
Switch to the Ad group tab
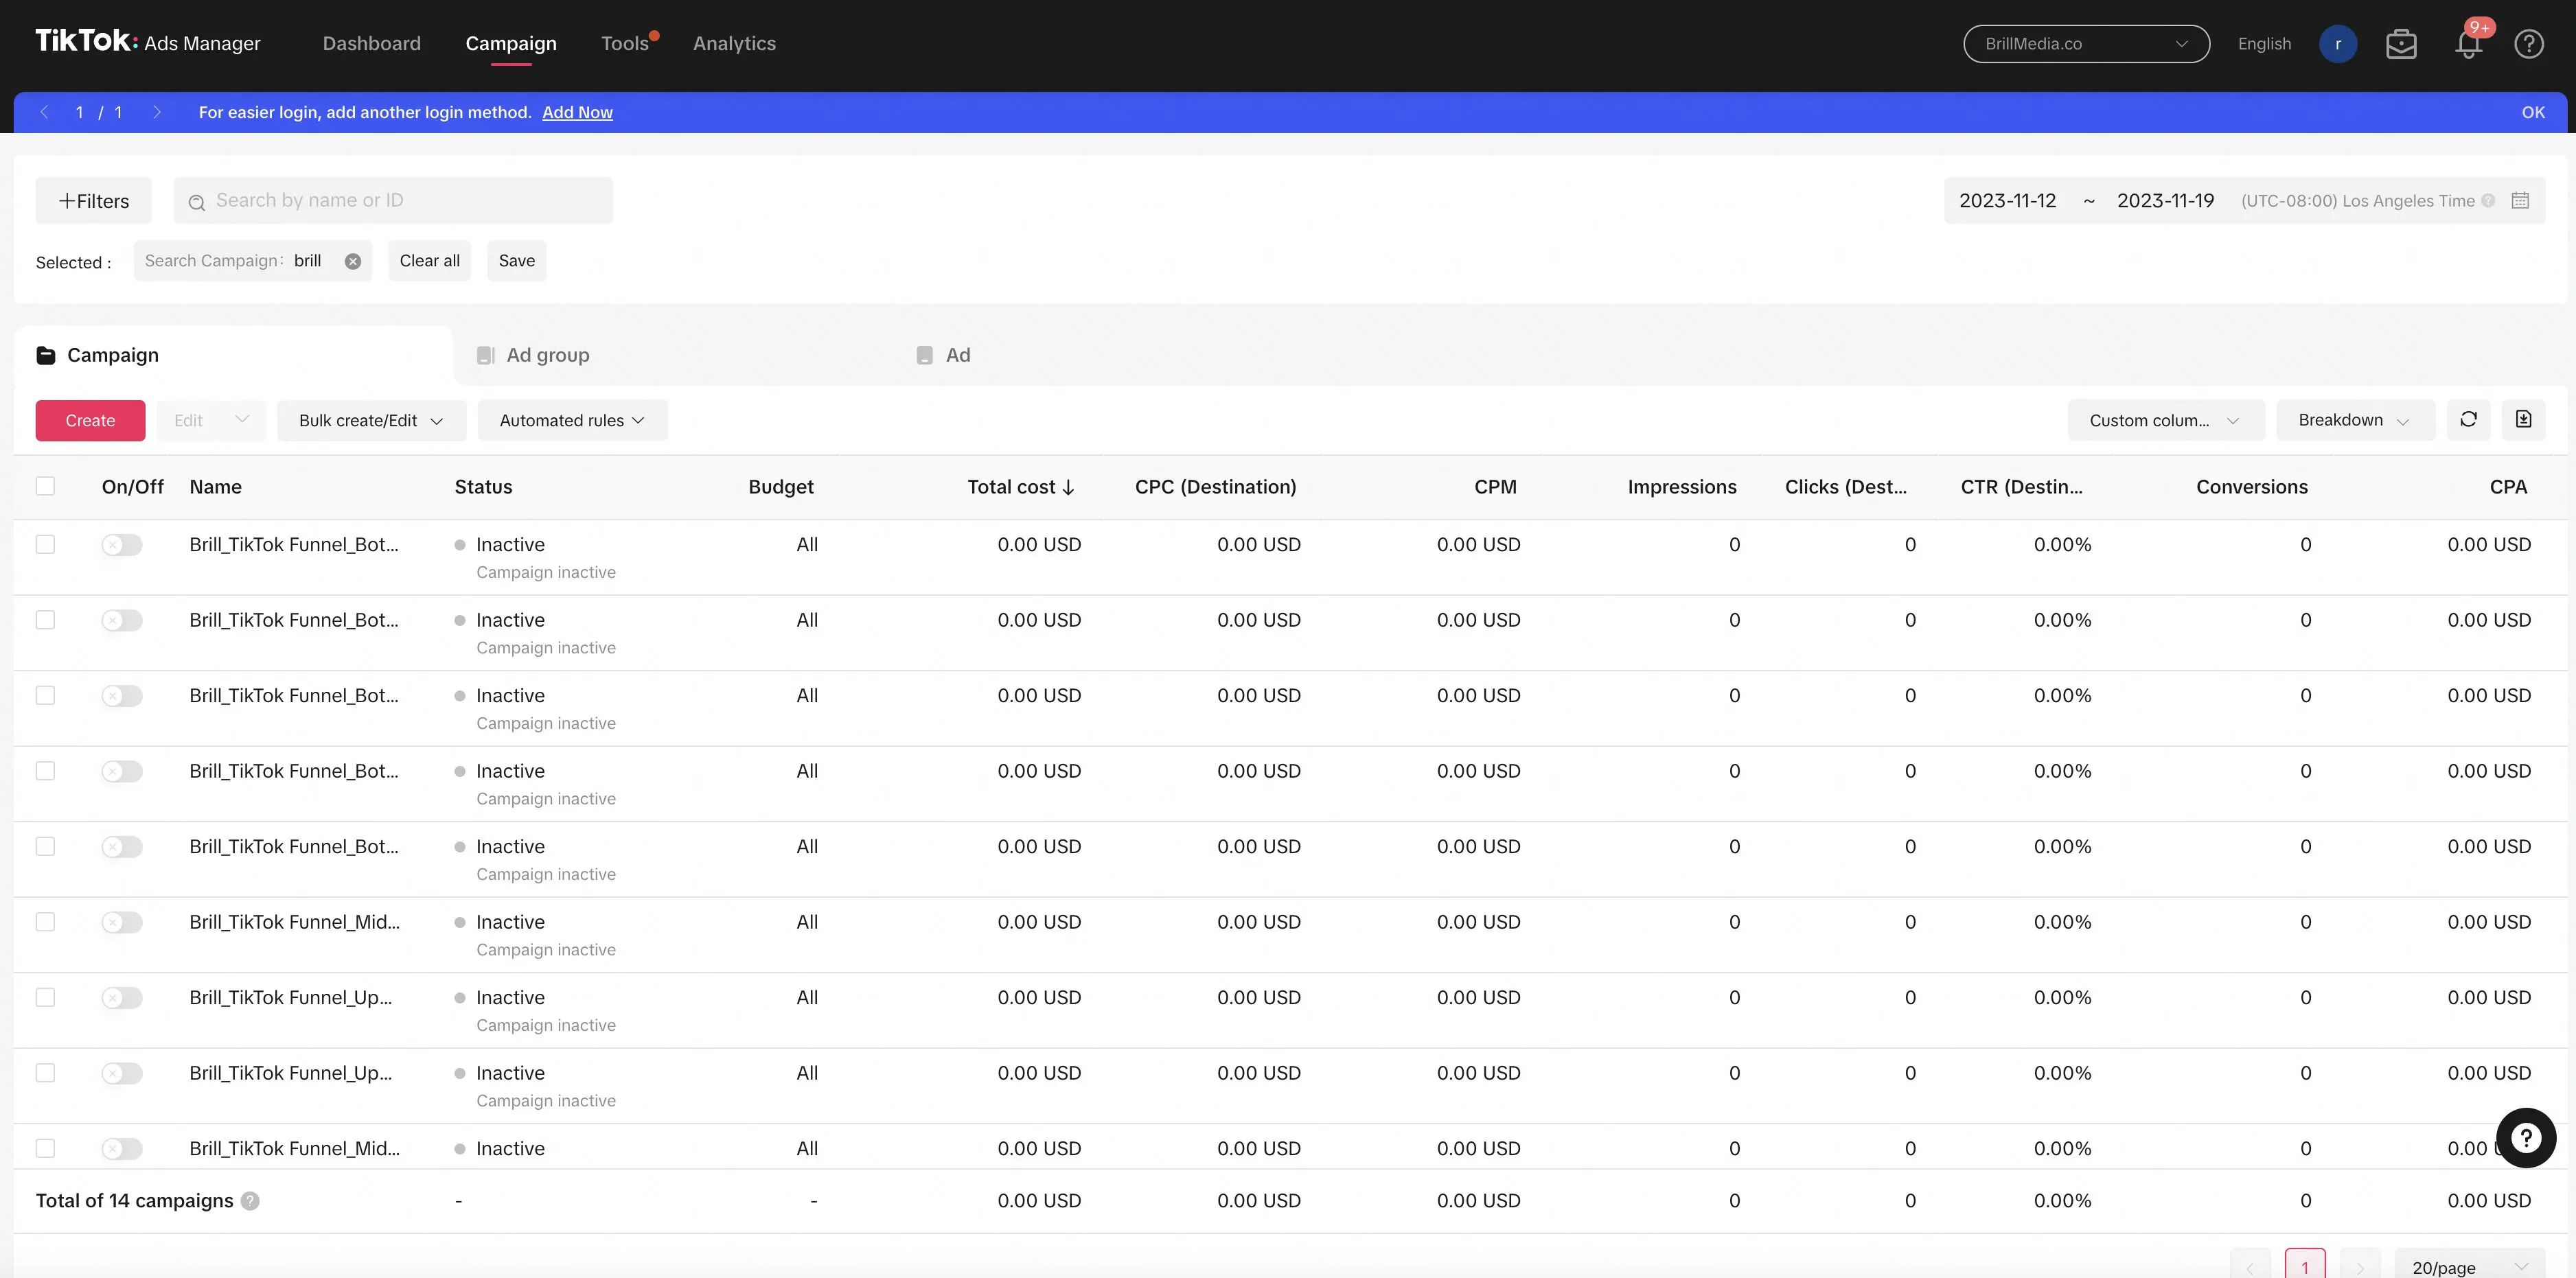(x=548, y=355)
